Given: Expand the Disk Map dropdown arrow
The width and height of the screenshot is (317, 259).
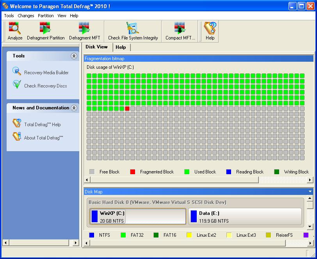Looking at the screenshot, I should [x=310, y=192].
